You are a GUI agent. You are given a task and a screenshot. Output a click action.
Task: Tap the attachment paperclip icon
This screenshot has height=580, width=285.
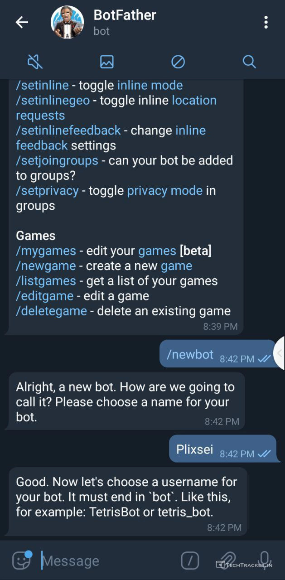pos(228,561)
